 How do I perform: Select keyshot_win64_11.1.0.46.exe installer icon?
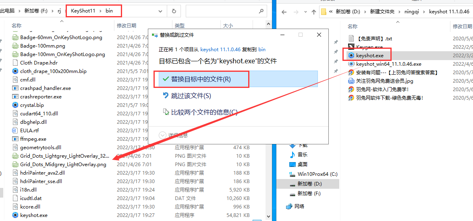[x=351, y=64]
